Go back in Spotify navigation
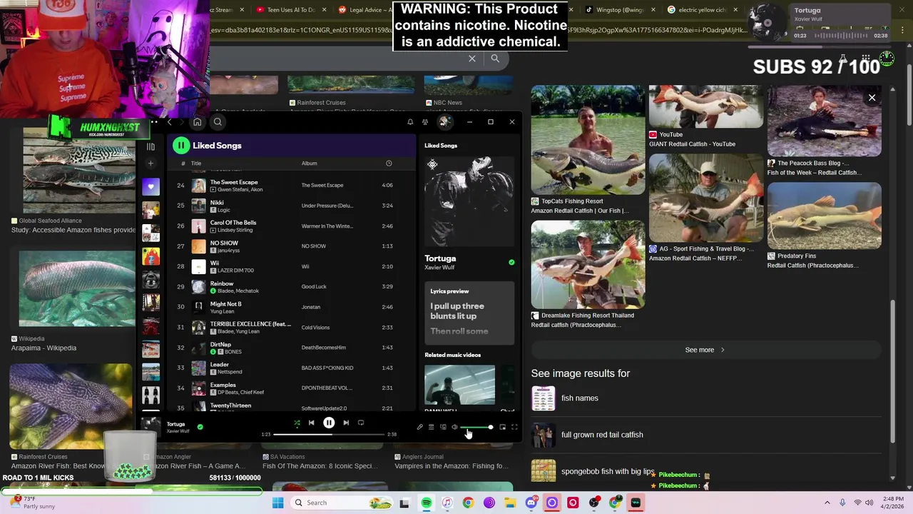Screen dimensions: 913x514 click(x=169, y=122)
